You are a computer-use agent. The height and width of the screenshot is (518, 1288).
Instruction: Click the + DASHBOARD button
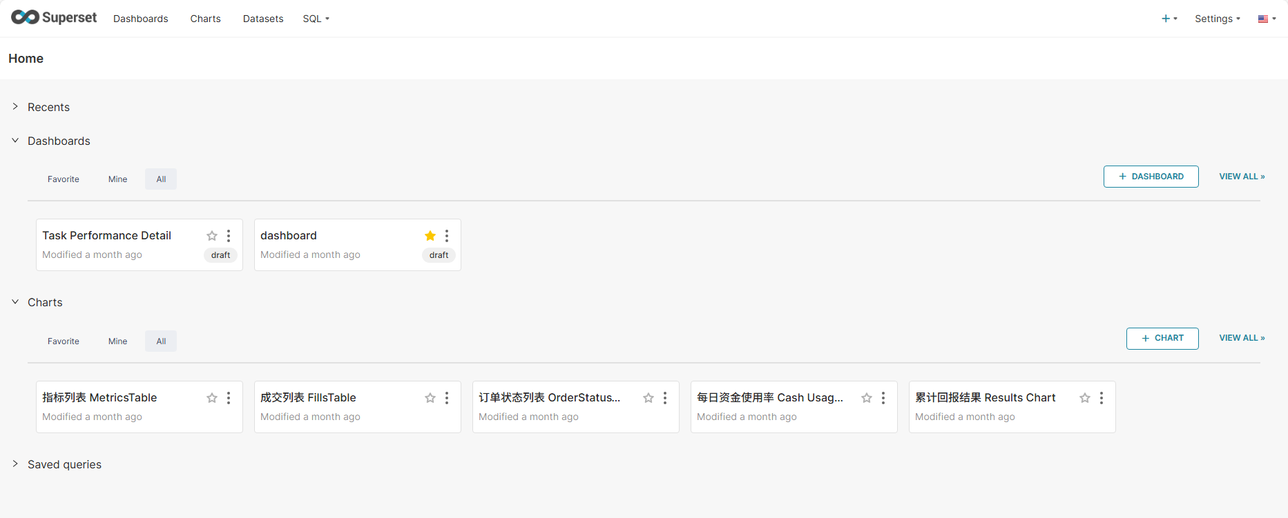[1151, 177]
